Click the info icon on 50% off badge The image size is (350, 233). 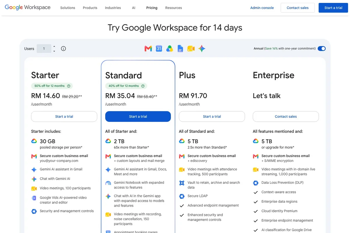69,86
